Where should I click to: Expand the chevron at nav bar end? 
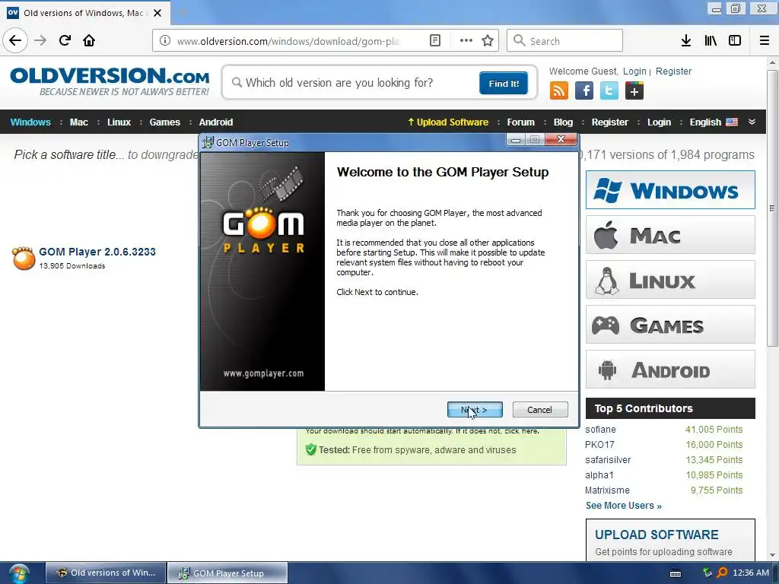pos(752,122)
